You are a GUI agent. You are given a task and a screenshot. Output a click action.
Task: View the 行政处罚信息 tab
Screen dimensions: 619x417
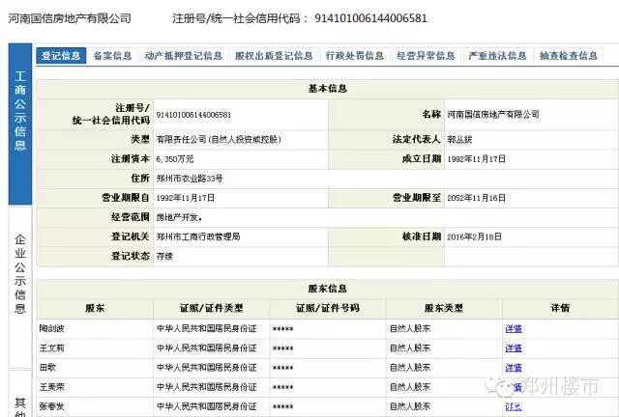click(355, 56)
